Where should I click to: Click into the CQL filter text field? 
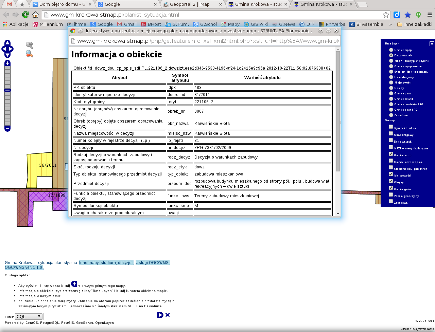click(100, 316)
